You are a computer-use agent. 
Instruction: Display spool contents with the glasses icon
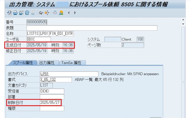click(x=41, y=13)
